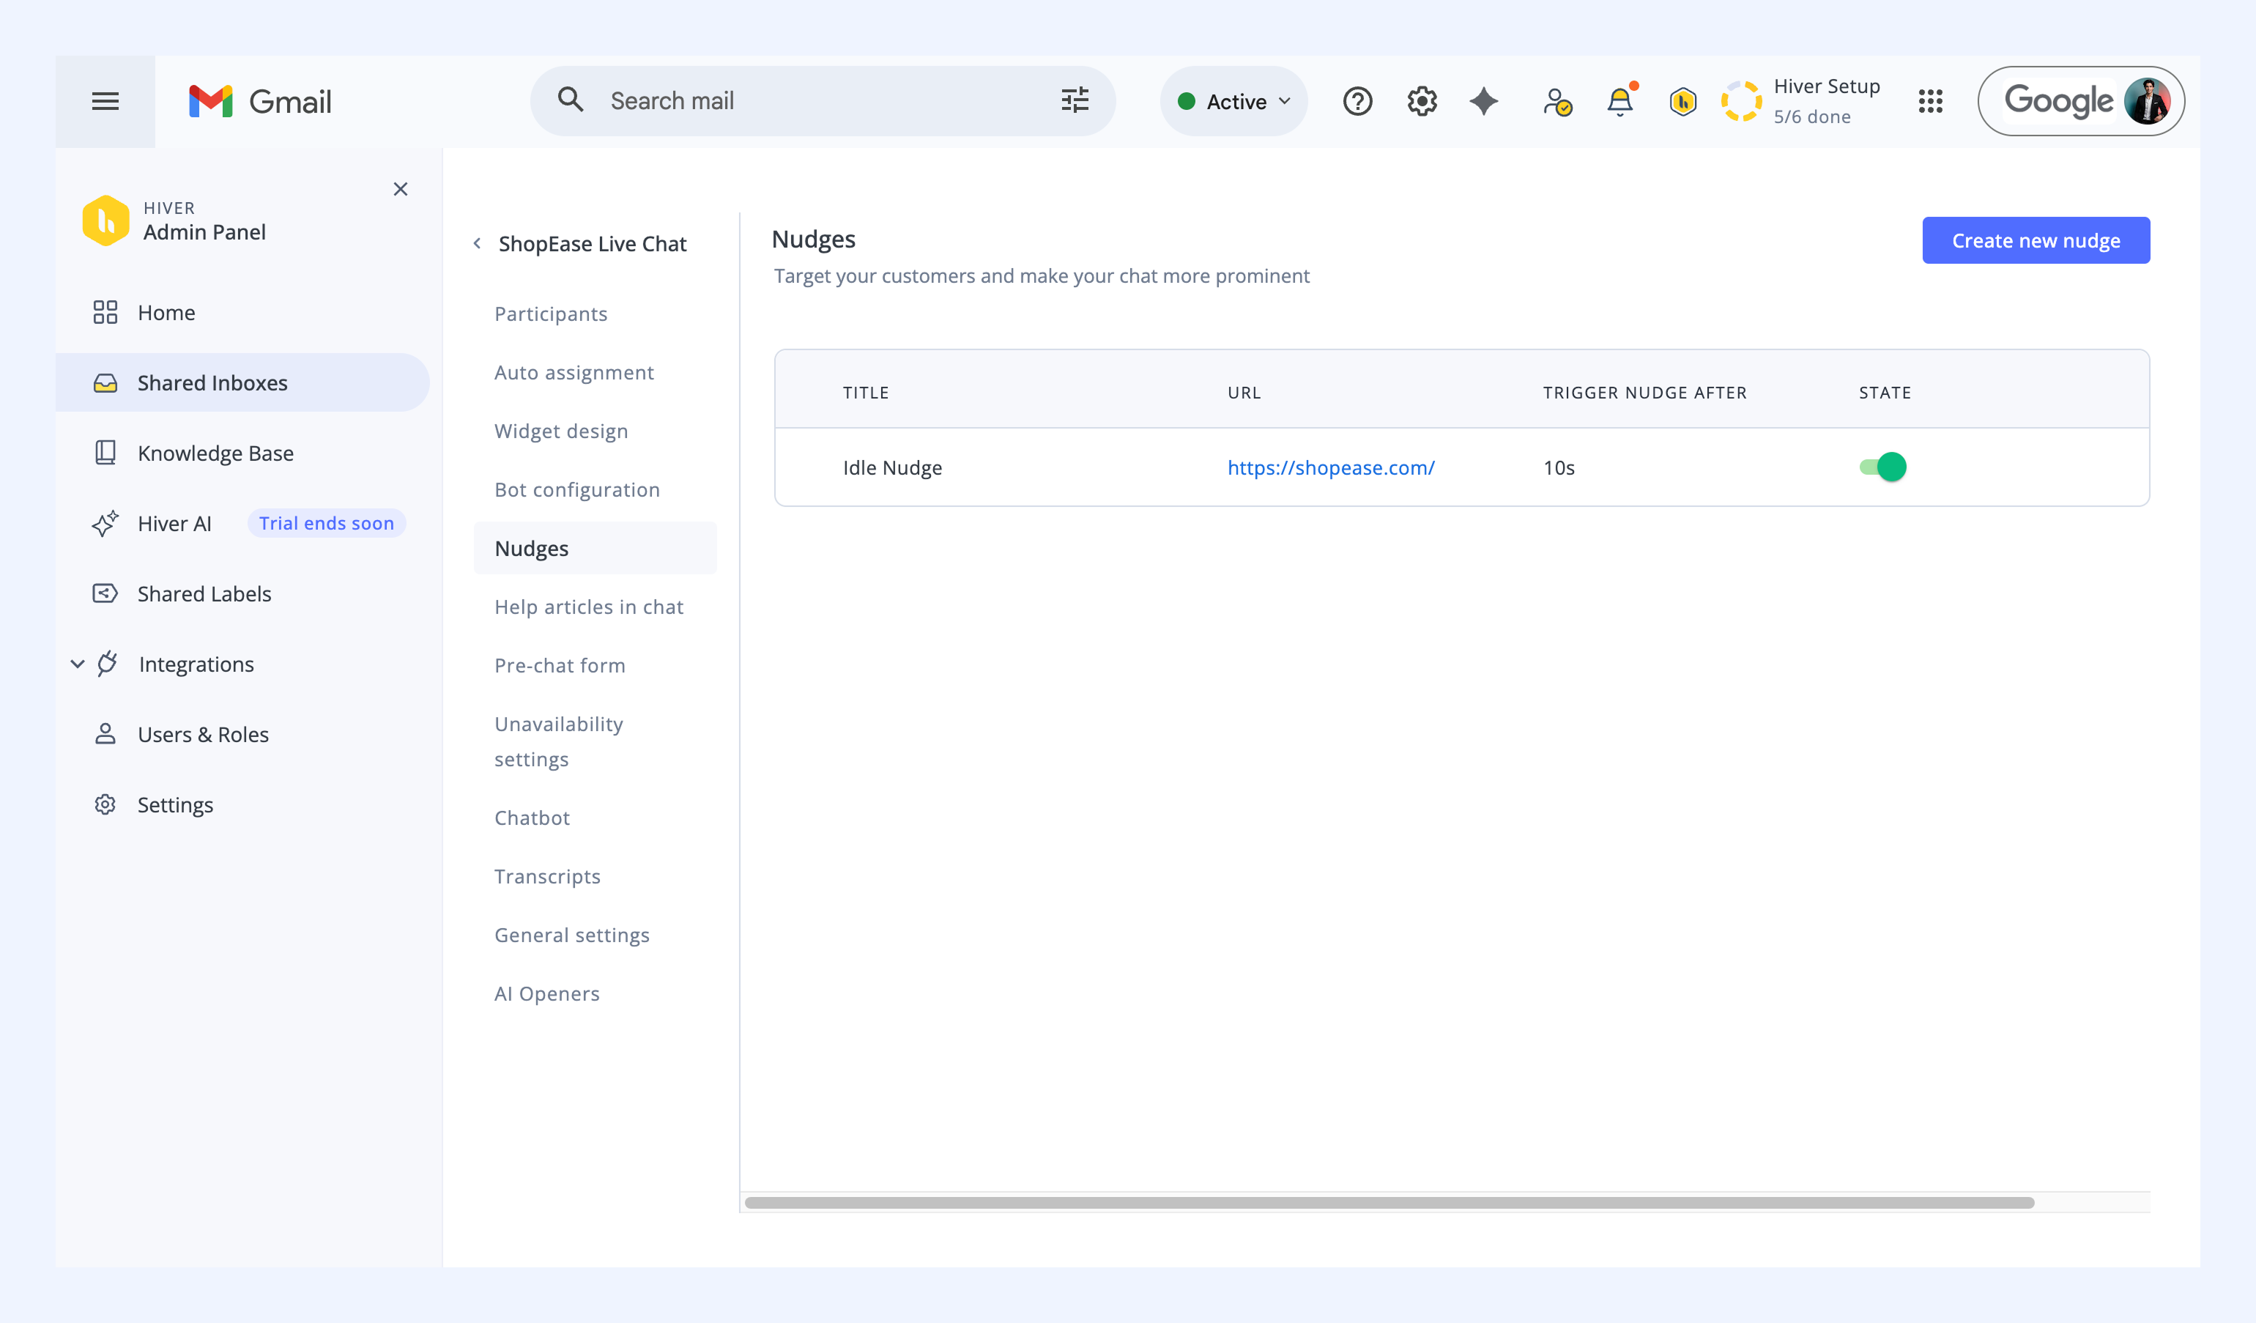Open the shopease.com nudge URL
Image resolution: width=2256 pixels, height=1323 pixels.
[x=1330, y=468]
